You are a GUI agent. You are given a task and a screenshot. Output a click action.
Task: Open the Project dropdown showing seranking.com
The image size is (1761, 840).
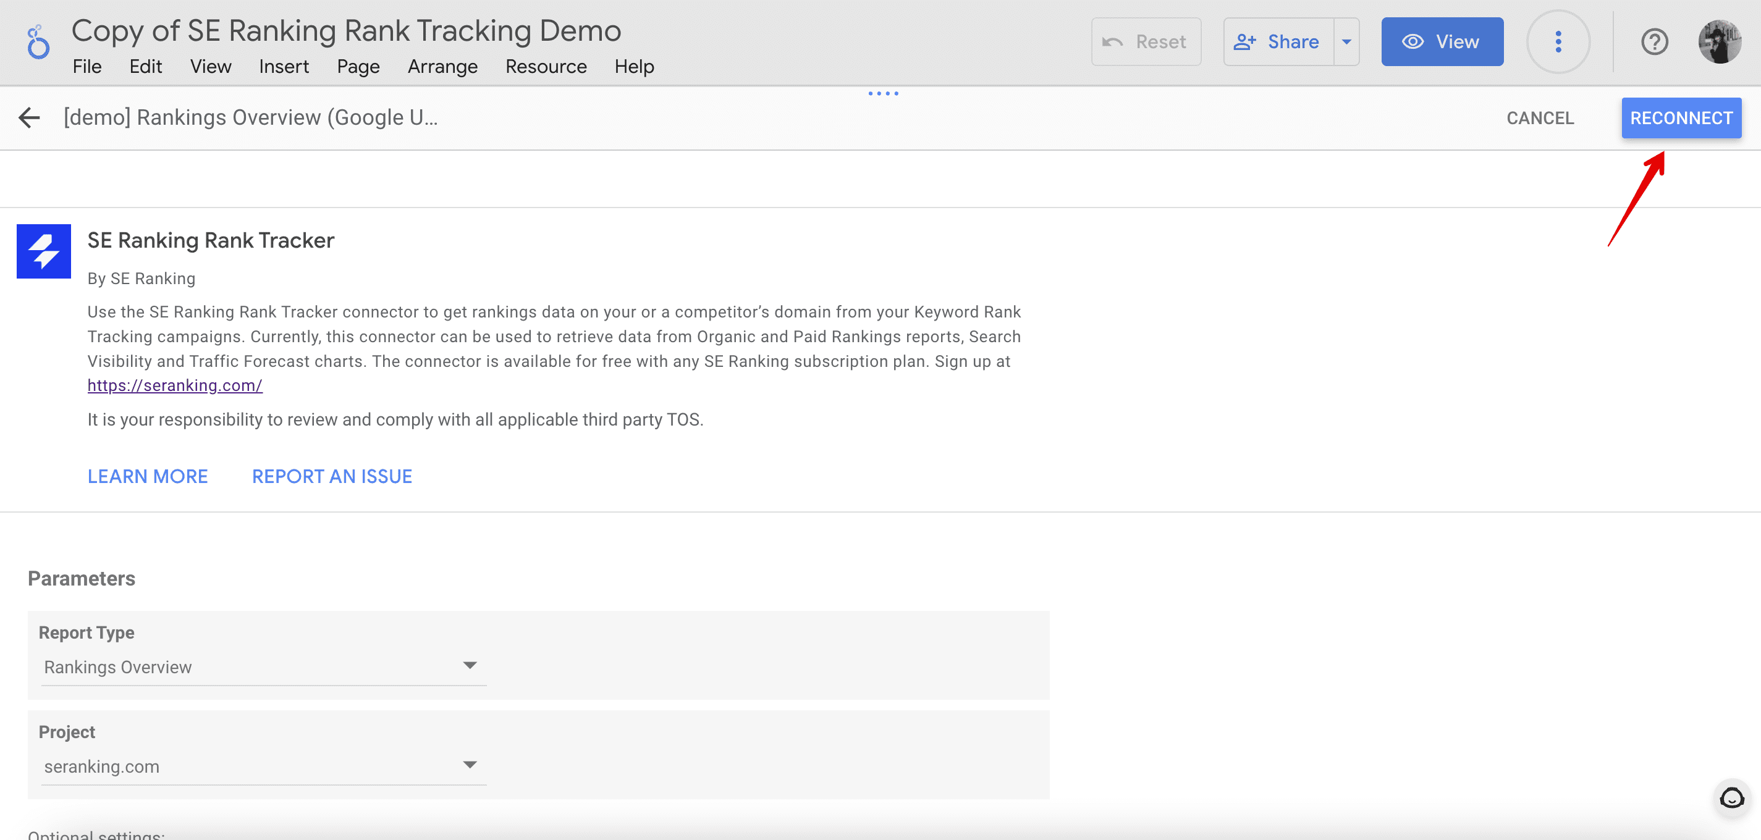click(x=264, y=766)
